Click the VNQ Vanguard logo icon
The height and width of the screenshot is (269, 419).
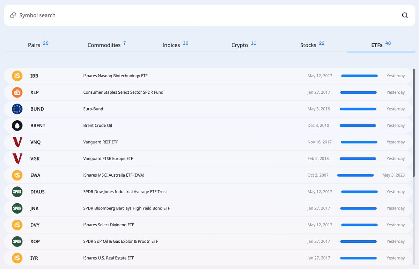tap(17, 142)
